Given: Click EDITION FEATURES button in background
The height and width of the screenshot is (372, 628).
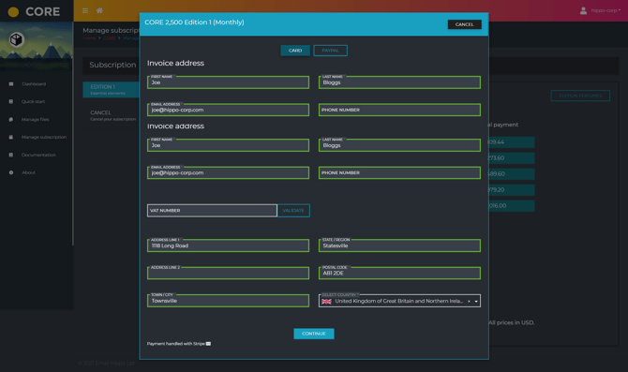Looking at the screenshot, I should pos(580,96).
